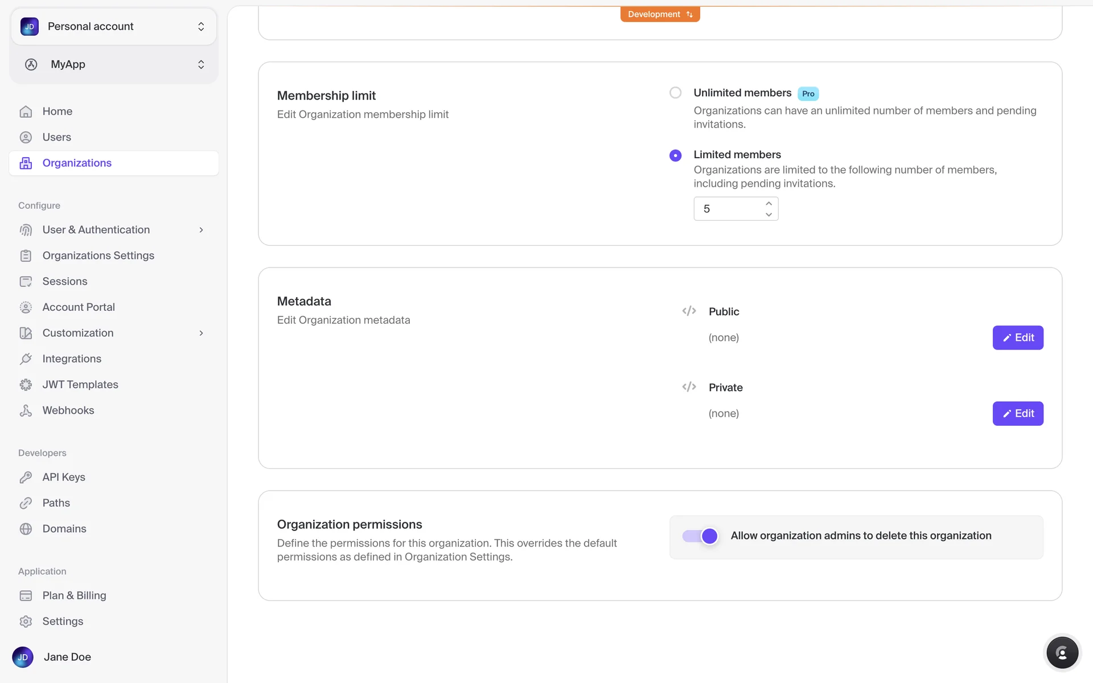Click the Integrations plug icon
This screenshot has width=1093, height=683.
pos(26,359)
